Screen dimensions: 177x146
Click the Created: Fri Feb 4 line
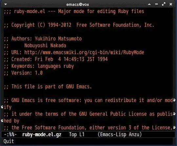coord(56,59)
